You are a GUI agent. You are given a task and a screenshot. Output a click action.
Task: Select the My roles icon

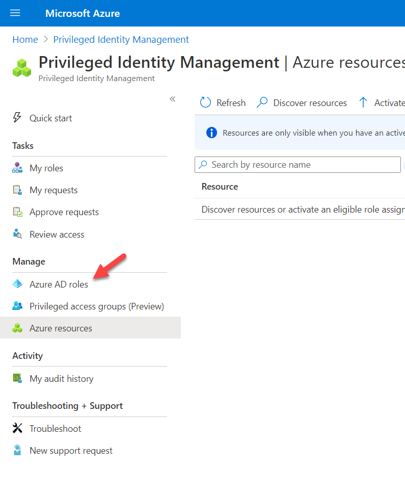pos(18,167)
